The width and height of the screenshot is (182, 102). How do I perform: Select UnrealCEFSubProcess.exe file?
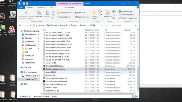[56, 78]
